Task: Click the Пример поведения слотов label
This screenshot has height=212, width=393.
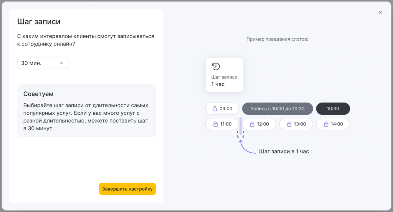Action: point(277,39)
